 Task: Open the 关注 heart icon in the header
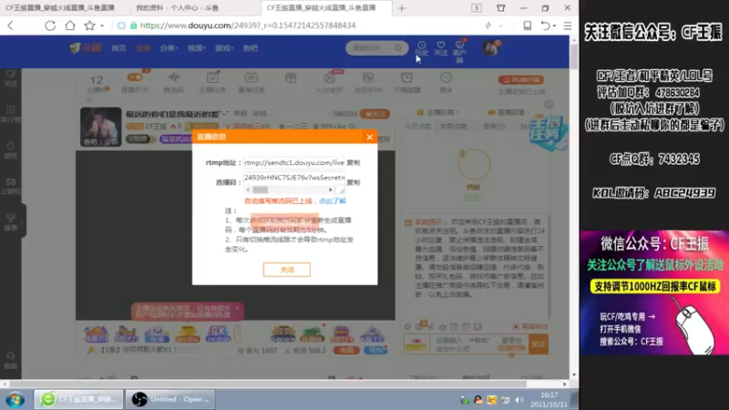coord(441,48)
